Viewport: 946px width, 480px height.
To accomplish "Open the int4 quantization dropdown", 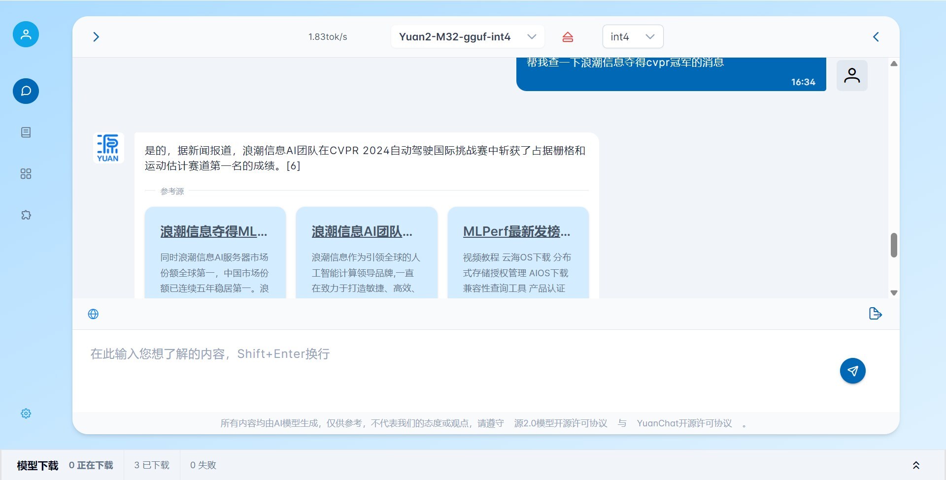I will tap(633, 36).
